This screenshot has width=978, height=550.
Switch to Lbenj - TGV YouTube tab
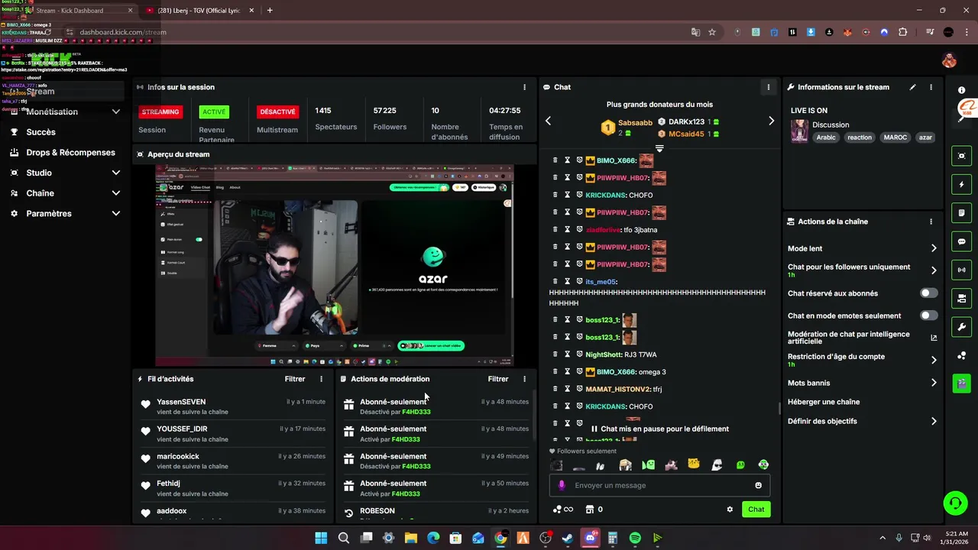click(x=198, y=11)
